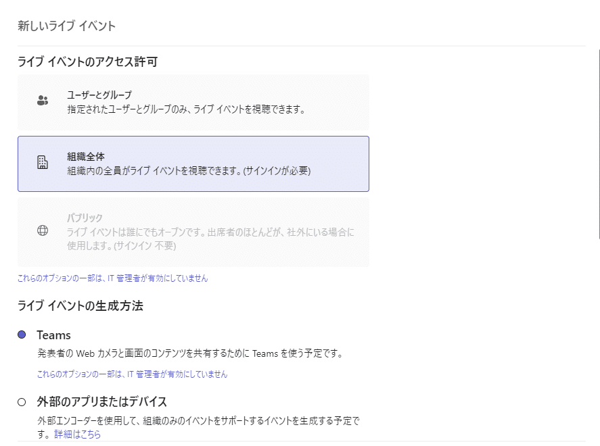
Task: Select the Teams production radio button
Action: pyautogui.click(x=22, y=334)
